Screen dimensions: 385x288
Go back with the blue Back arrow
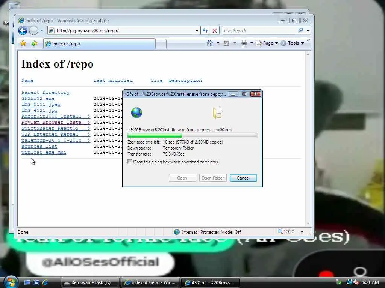tap(23, 31)
